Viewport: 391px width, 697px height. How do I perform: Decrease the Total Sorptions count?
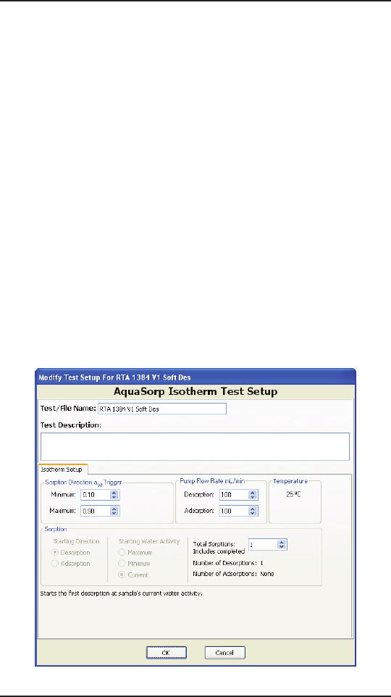pos(282,547)
